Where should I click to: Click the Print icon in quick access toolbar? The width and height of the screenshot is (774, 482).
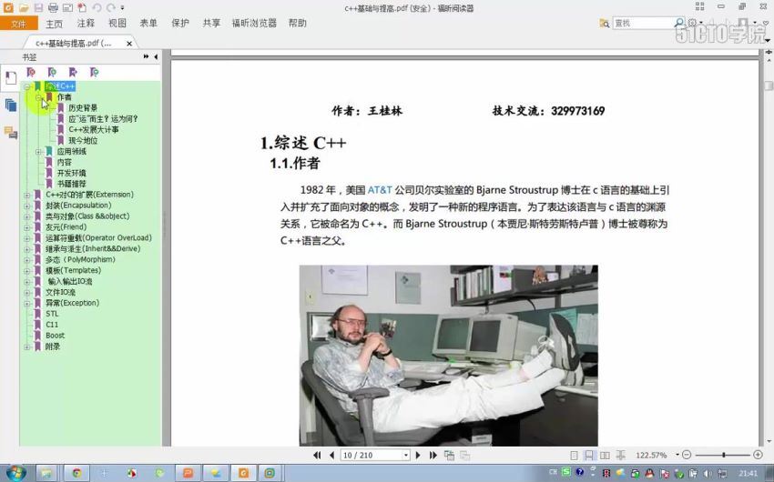tap(53, 7)
